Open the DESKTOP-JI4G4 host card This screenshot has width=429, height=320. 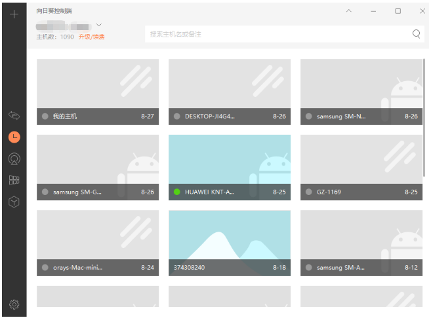[230, 92]
